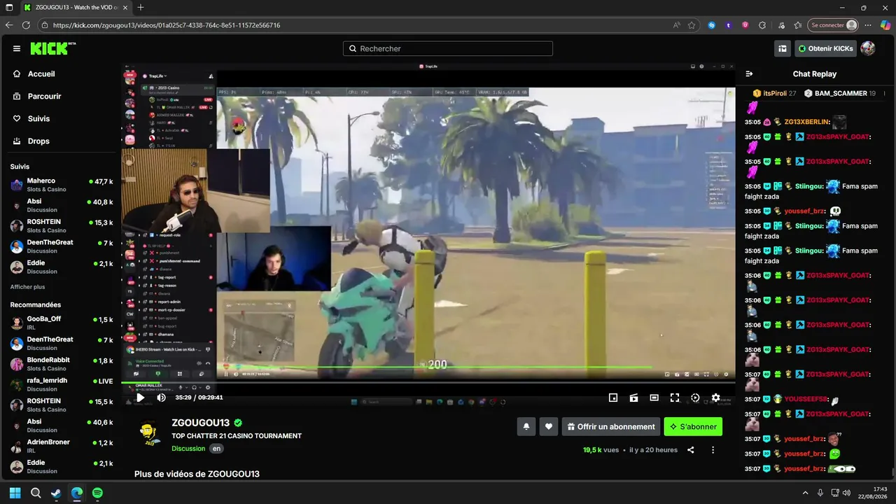Image resolution: width=896 pixels, height=504 pixels.
Task: Open browser settings and more menu
Action: point(868,25)
